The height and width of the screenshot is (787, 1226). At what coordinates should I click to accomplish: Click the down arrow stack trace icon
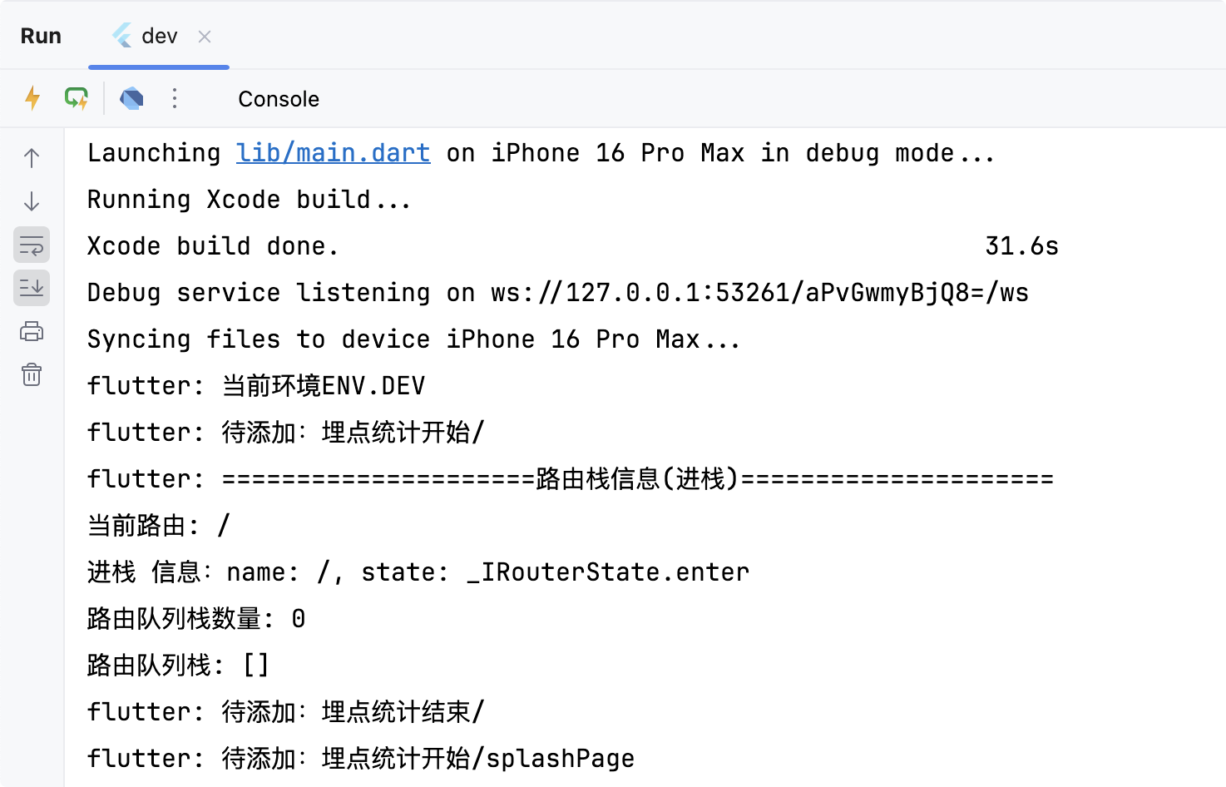click(32, 201)
